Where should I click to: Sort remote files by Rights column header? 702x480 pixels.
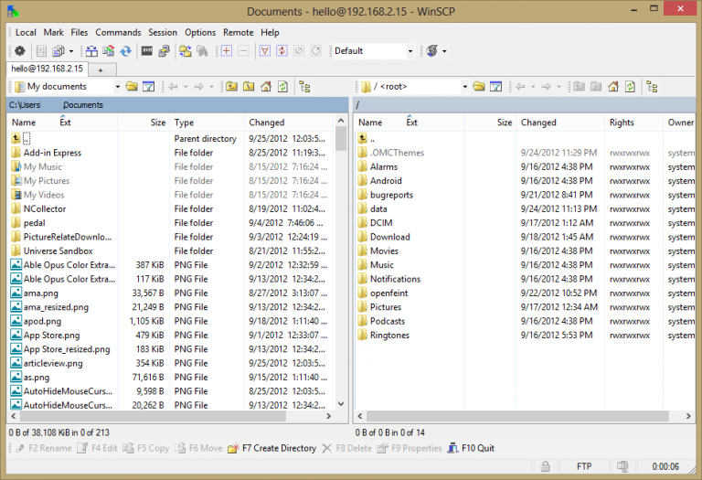click(x=633, y=123)
